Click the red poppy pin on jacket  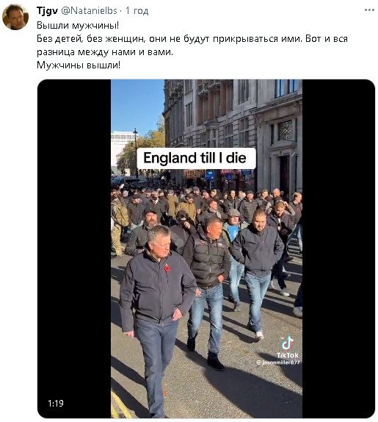pyautogui.click(x=167, y=268)
